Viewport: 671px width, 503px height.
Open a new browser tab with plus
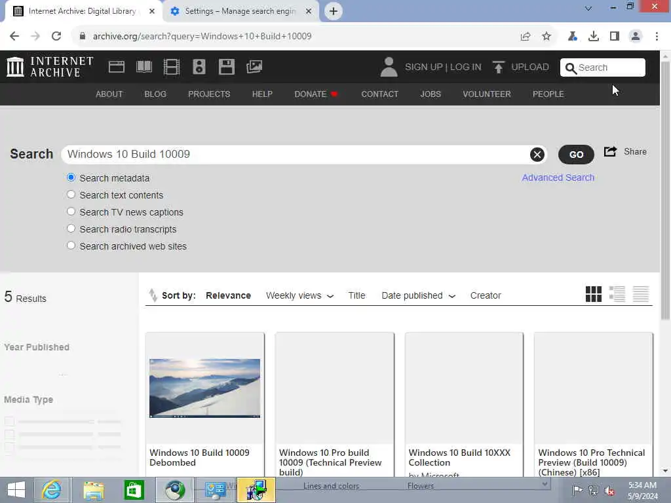pos(334,11)
